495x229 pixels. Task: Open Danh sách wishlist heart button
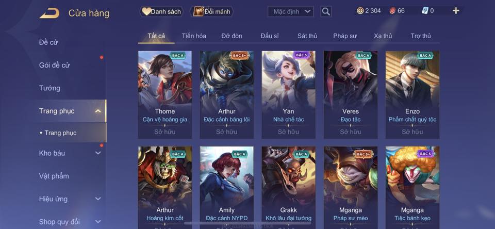click(x=161, y=12)
